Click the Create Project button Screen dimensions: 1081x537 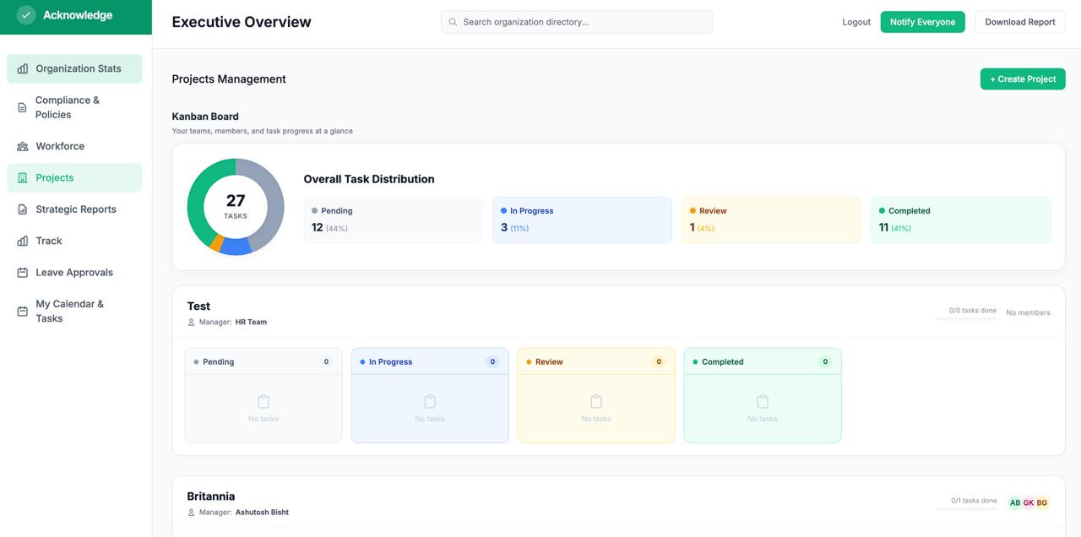(x=1022, y=79)
